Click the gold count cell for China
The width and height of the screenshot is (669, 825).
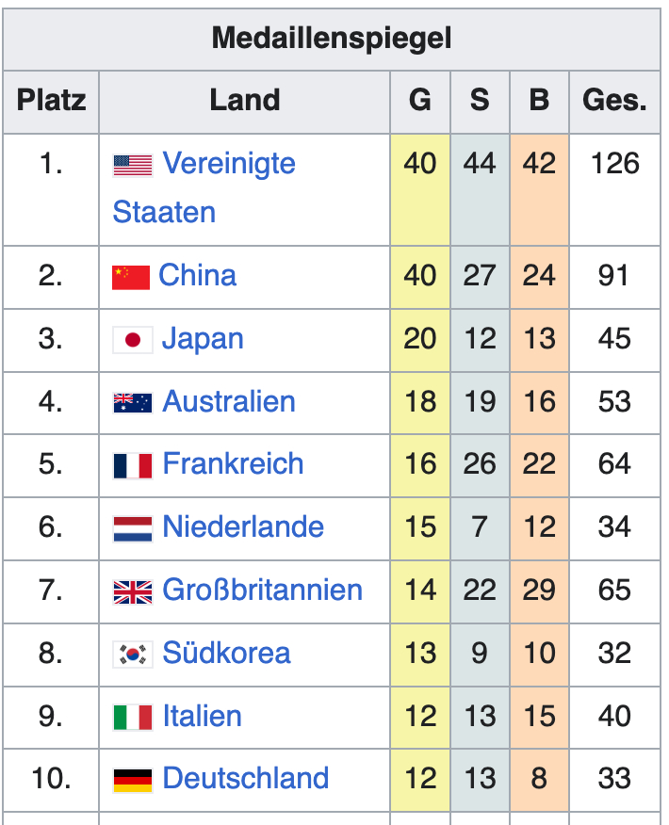coord(420,276)
